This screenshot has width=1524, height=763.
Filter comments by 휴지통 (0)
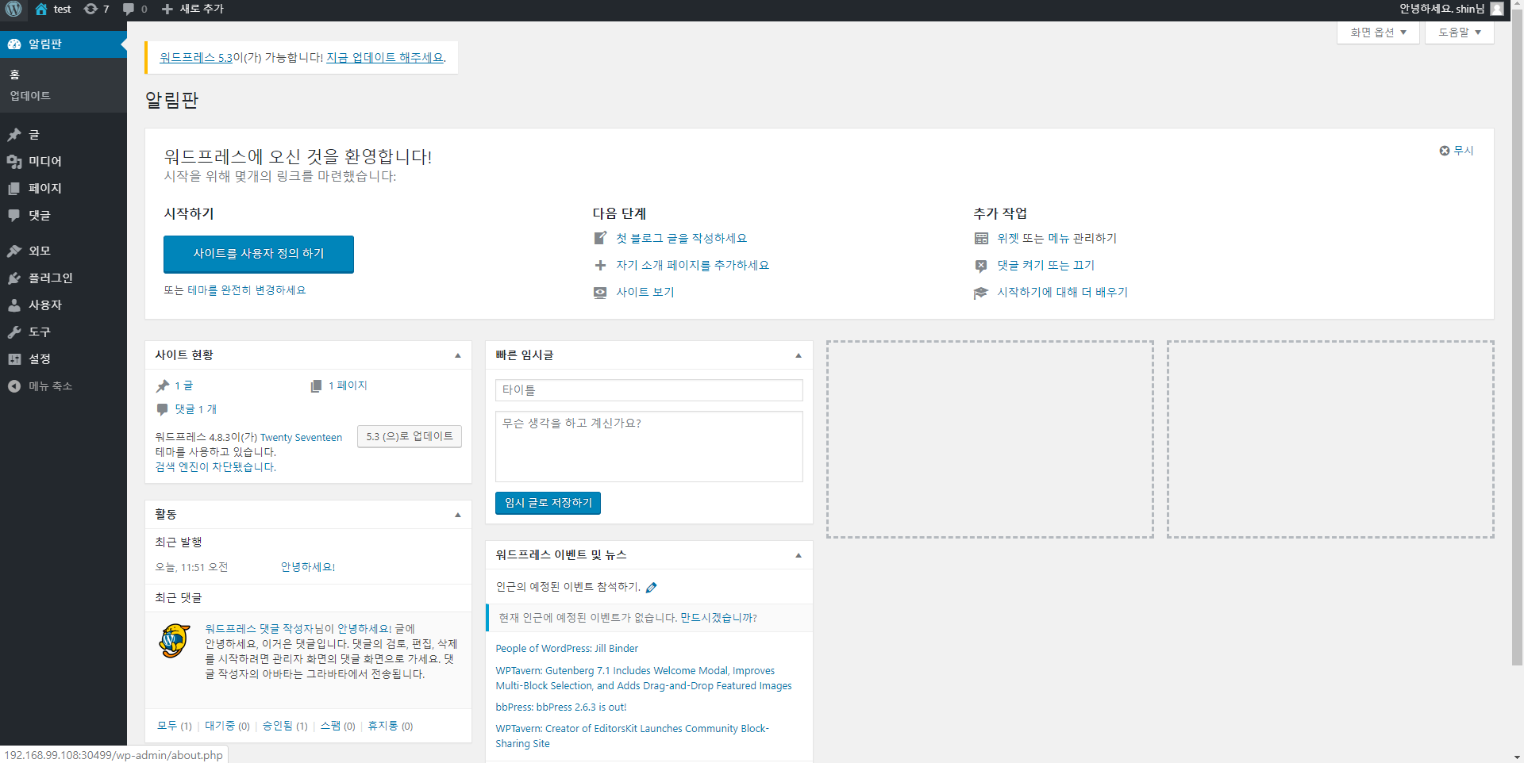click(x=390, y=727)
